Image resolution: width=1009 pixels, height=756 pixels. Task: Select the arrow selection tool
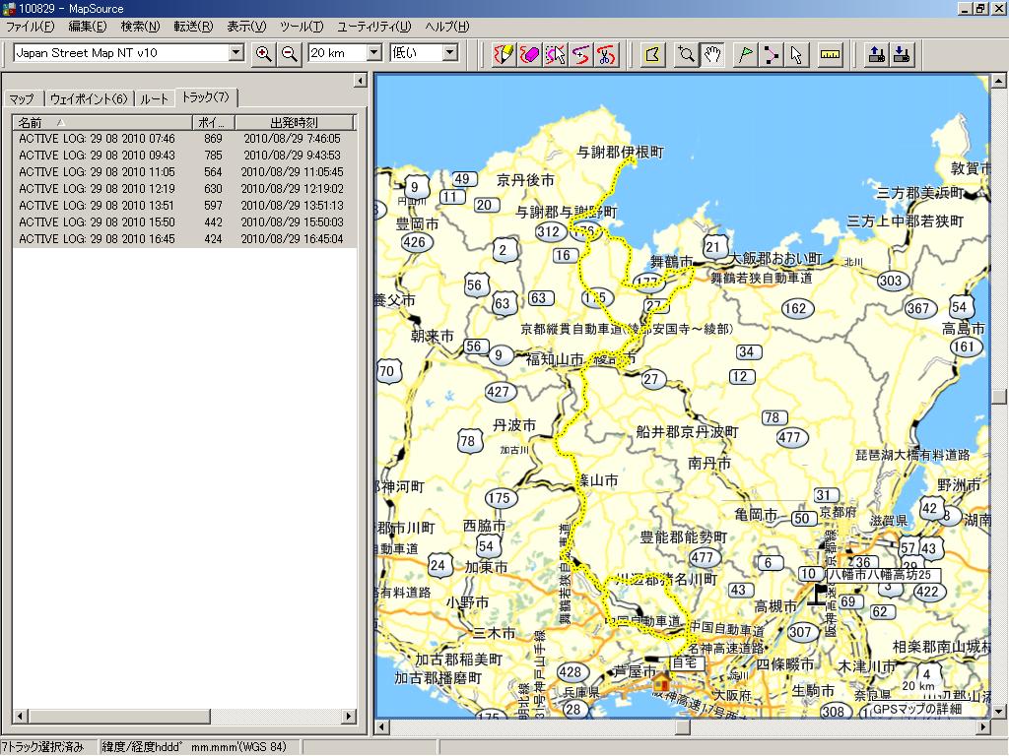[797, 54]
